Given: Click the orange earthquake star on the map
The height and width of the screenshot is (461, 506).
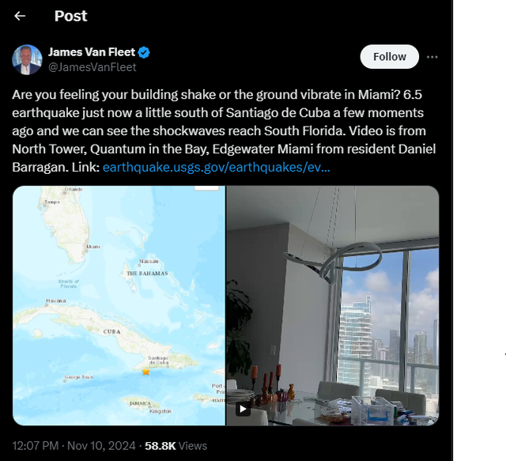Looking at the screenshot, I should click(145, 371).
